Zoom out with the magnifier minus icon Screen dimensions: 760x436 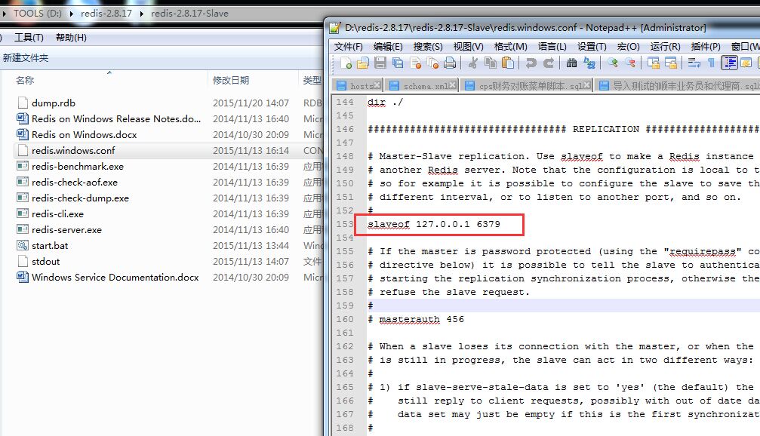(x=630, y=63)
